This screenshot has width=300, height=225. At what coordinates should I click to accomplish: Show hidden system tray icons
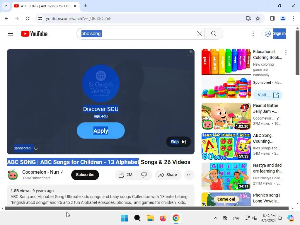pos(215,218)
